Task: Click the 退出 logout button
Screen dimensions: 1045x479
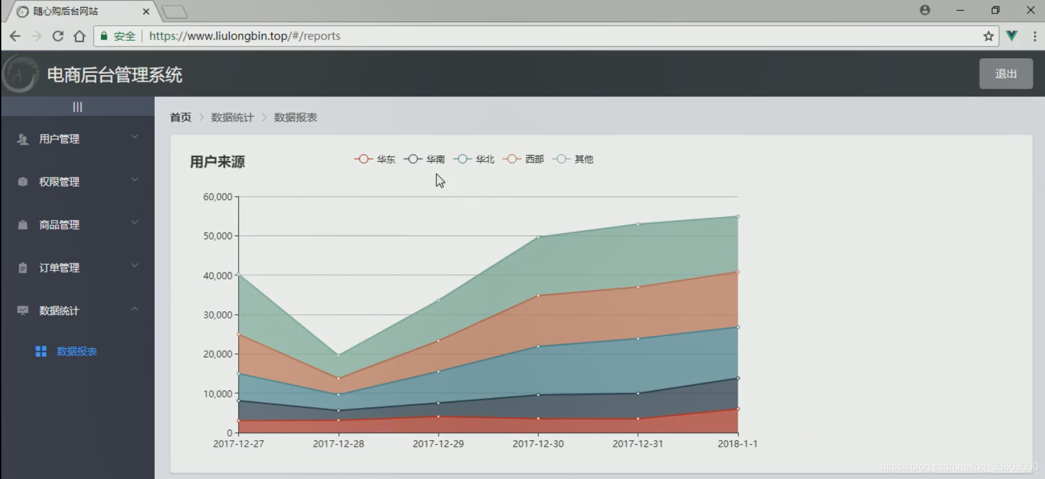Action: 1006,74
